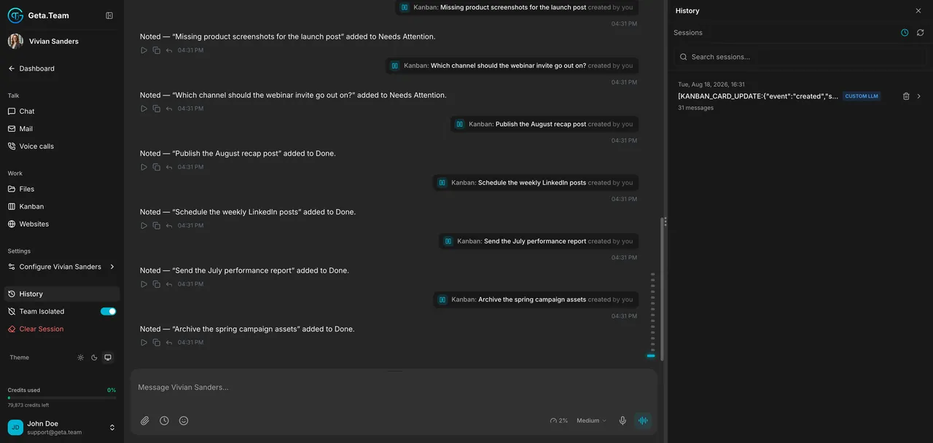Image resolution: width=933 pixels, height=443 pixels.
Task: Open Kanban card Send the July performance report
Action: point(538,241)
